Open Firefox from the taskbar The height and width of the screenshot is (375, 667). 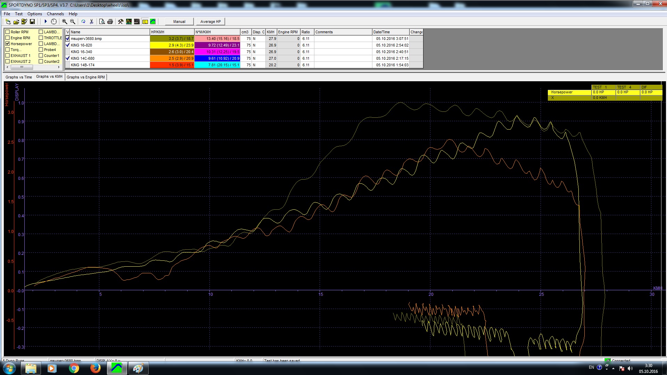click(95, 368)
